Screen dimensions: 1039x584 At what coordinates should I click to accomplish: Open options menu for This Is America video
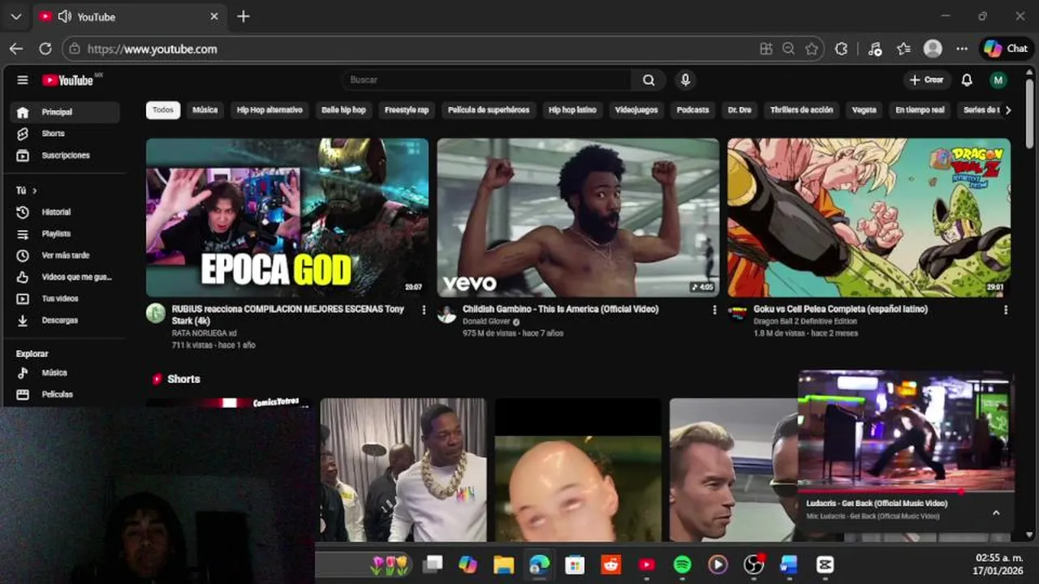[x=714, y=310]
